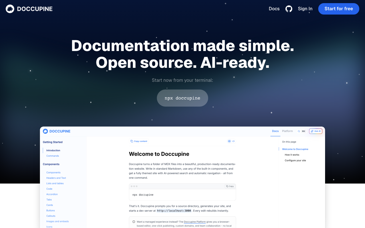Open the Ask AI assistant button
The height and width of the screenshot is (228, 365).
pyautogui.click(x=316, y=131)
